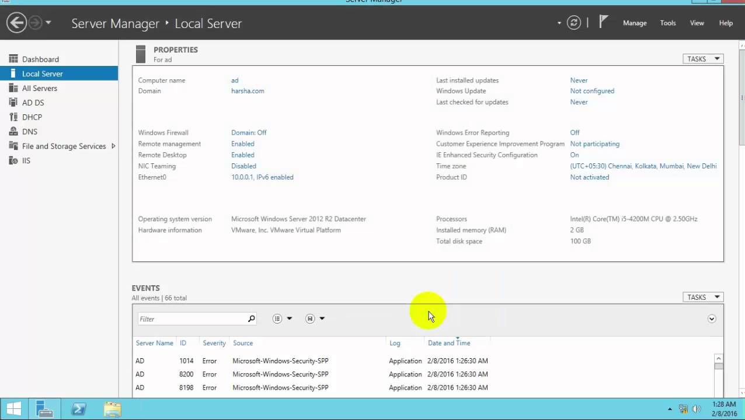
Task: Click computer name link 'ad'
Action: pos(235,80)
